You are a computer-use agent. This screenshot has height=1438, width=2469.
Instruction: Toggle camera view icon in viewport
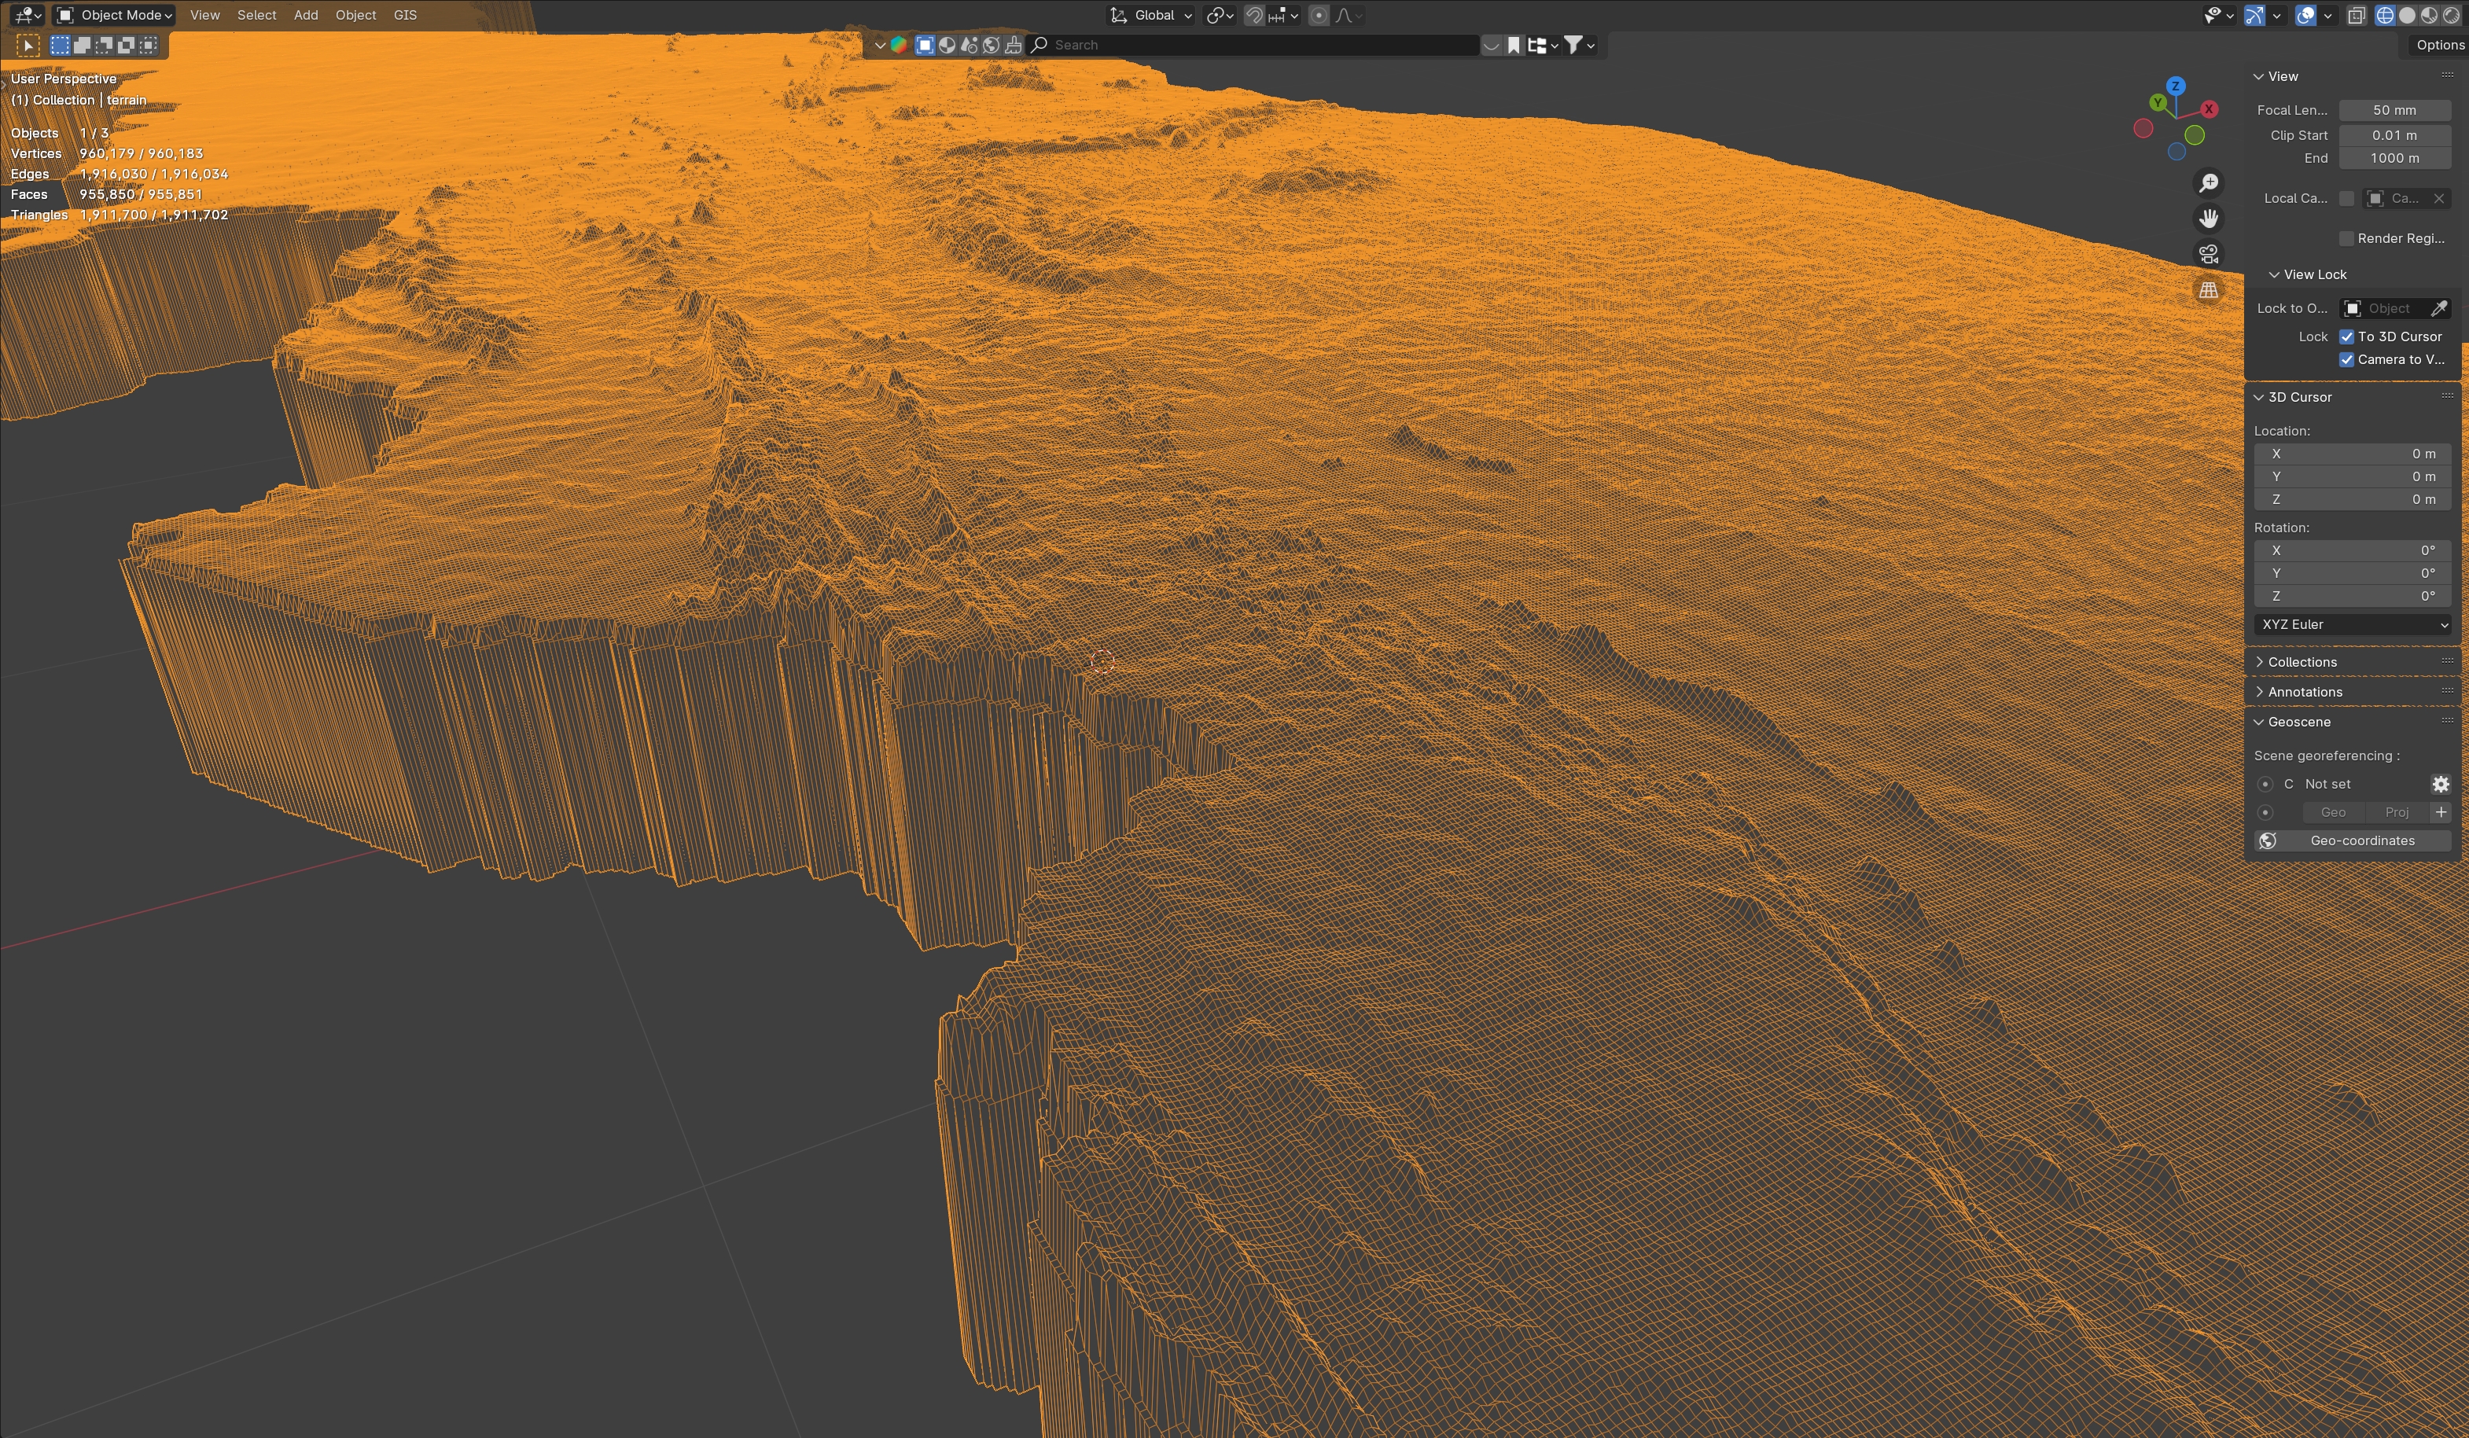2209,255
